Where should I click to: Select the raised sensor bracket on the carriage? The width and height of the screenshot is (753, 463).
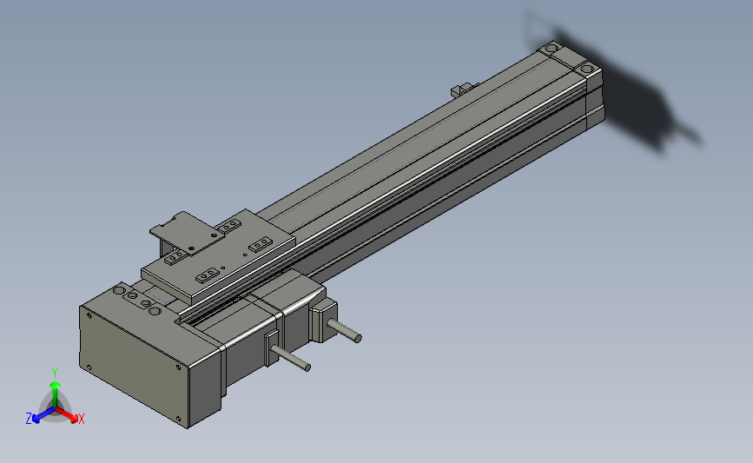(188, 234)
